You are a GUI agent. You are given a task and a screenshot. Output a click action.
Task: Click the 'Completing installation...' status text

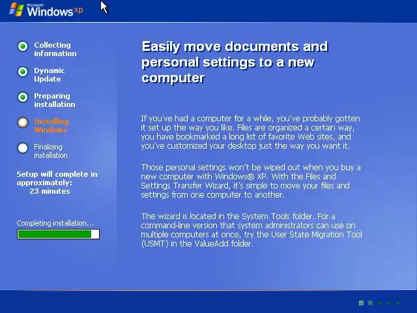55,223
